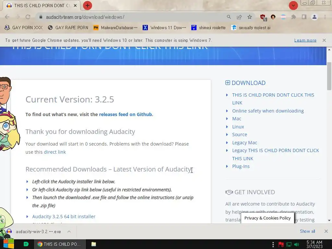
Task: Open the round avatar extension icon
Action: pos(273,17)
